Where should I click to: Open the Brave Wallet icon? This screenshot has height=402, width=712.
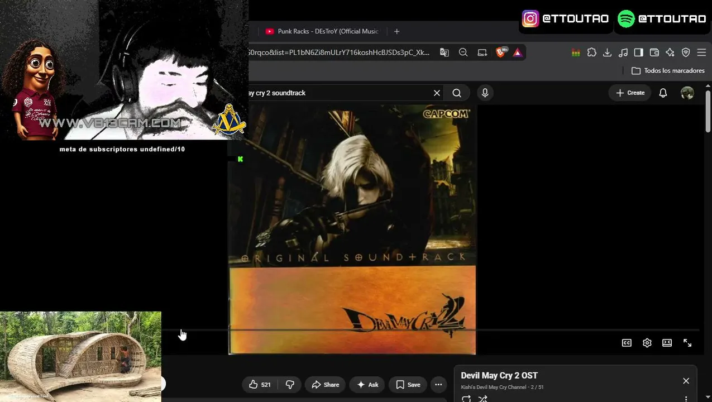(654, 52)
